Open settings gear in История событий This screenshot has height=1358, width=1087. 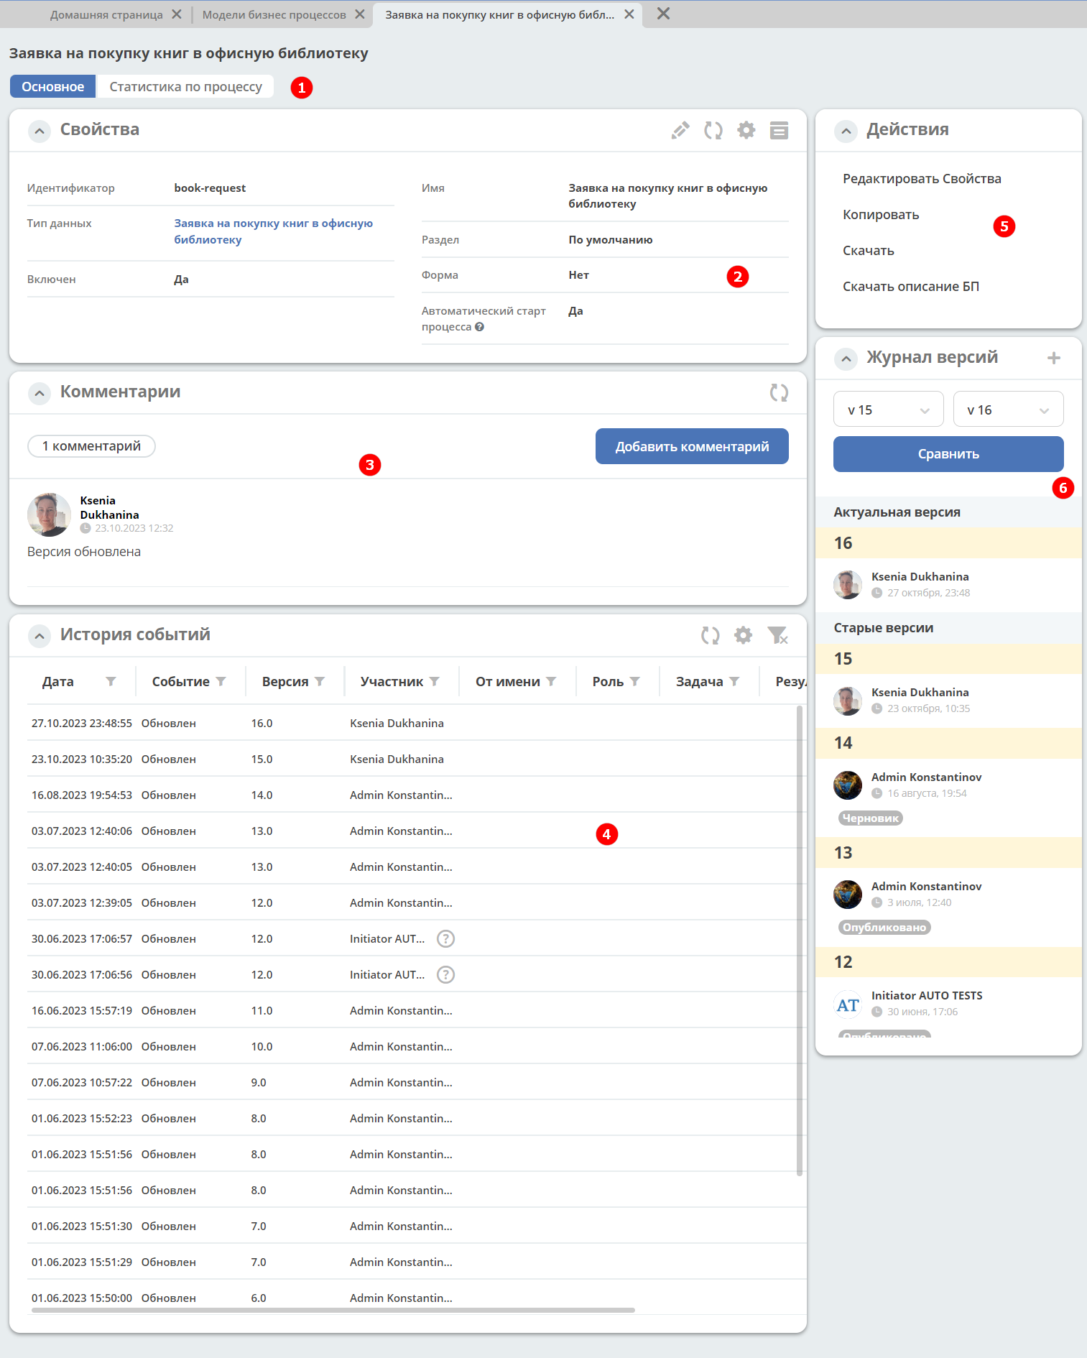point(744,635)
